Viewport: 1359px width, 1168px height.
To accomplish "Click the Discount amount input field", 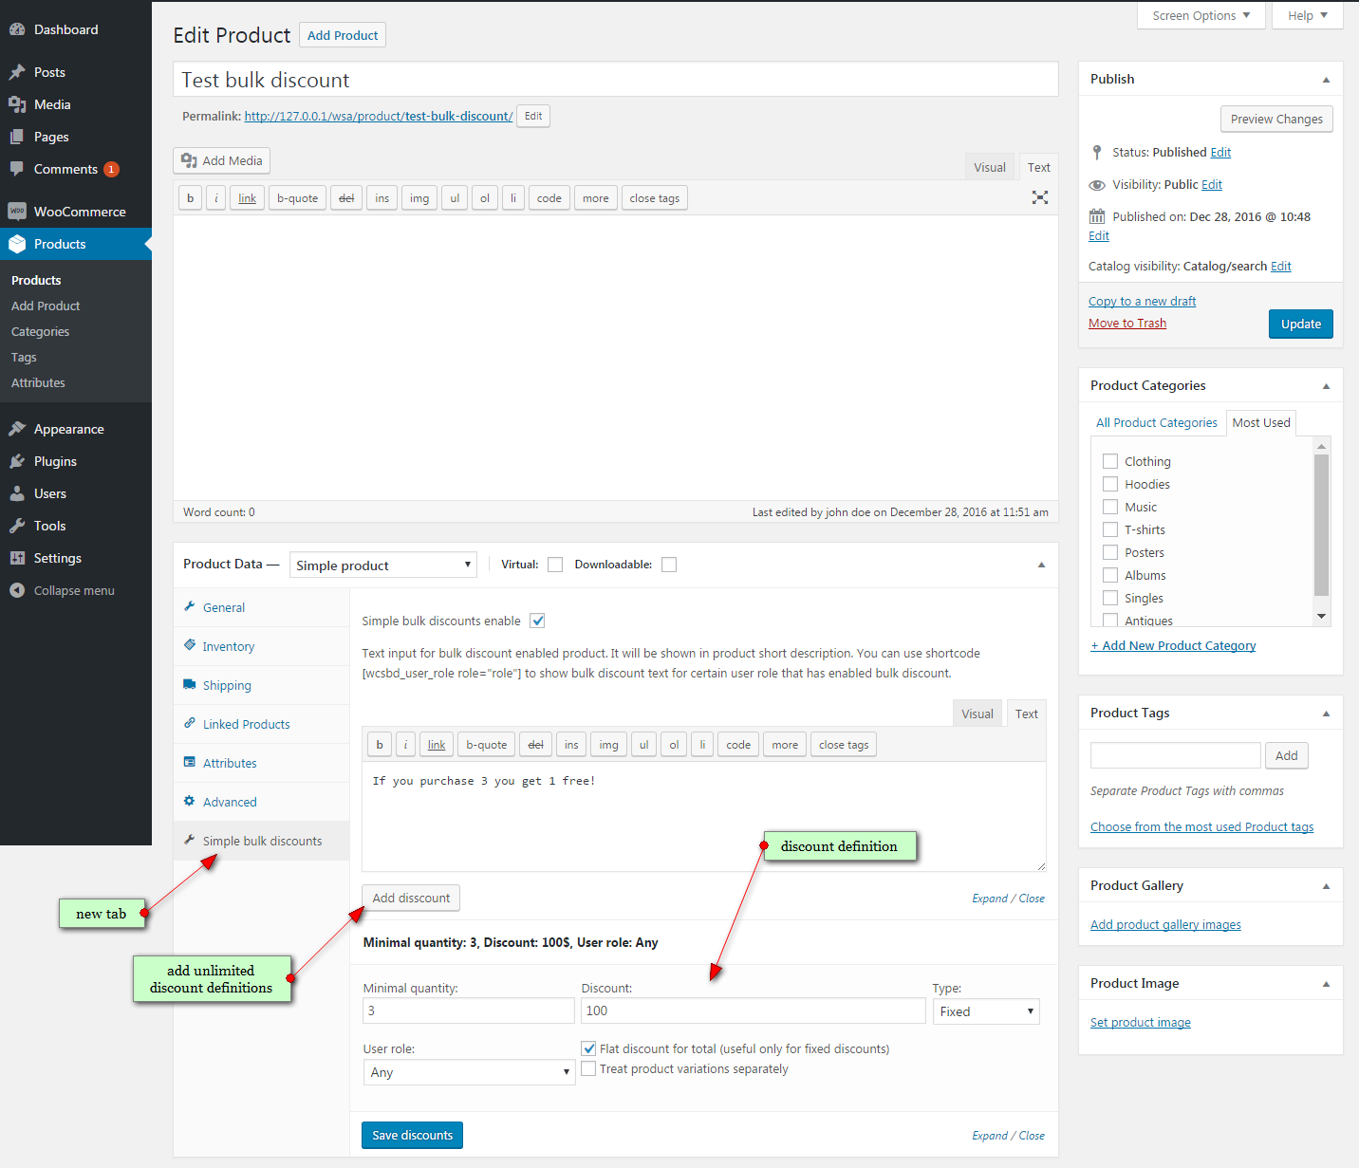I will (754, 1010).
